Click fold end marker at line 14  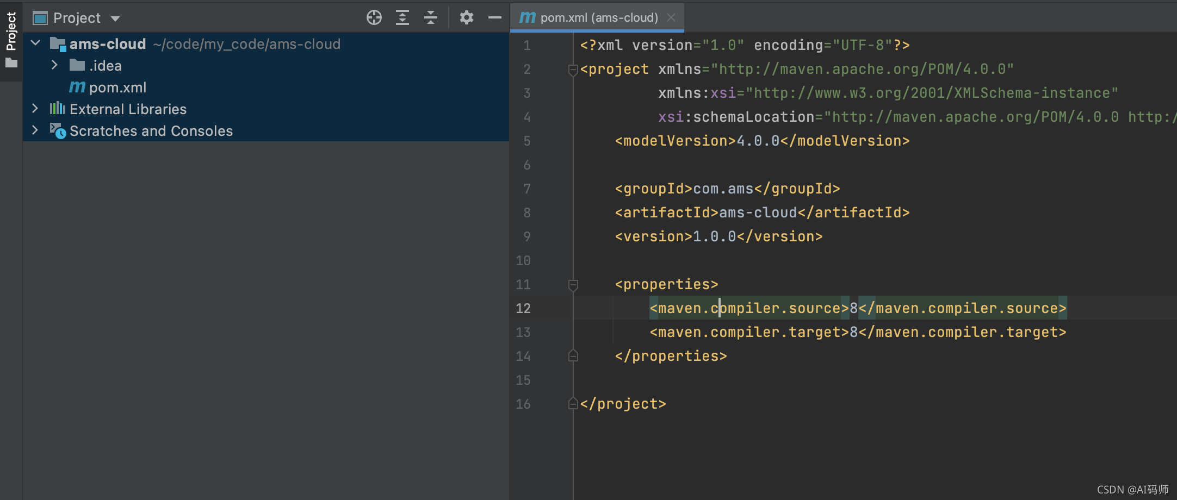click(x=573, y=356)
